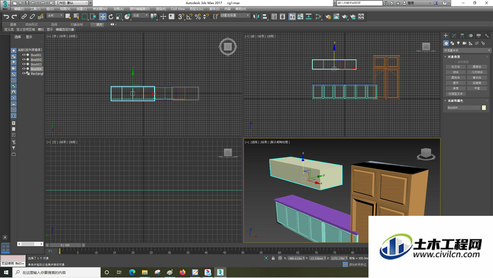
Task: Click the 加强型文本 button
Action: coord(456,94)
